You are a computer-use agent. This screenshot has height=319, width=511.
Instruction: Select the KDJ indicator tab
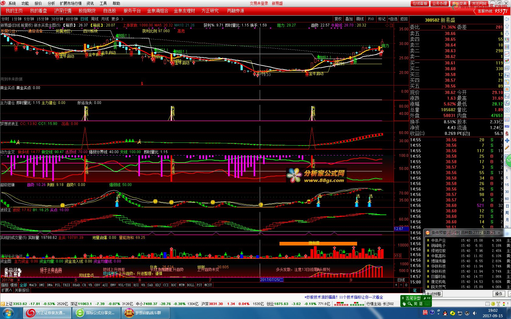coord(158,285)
